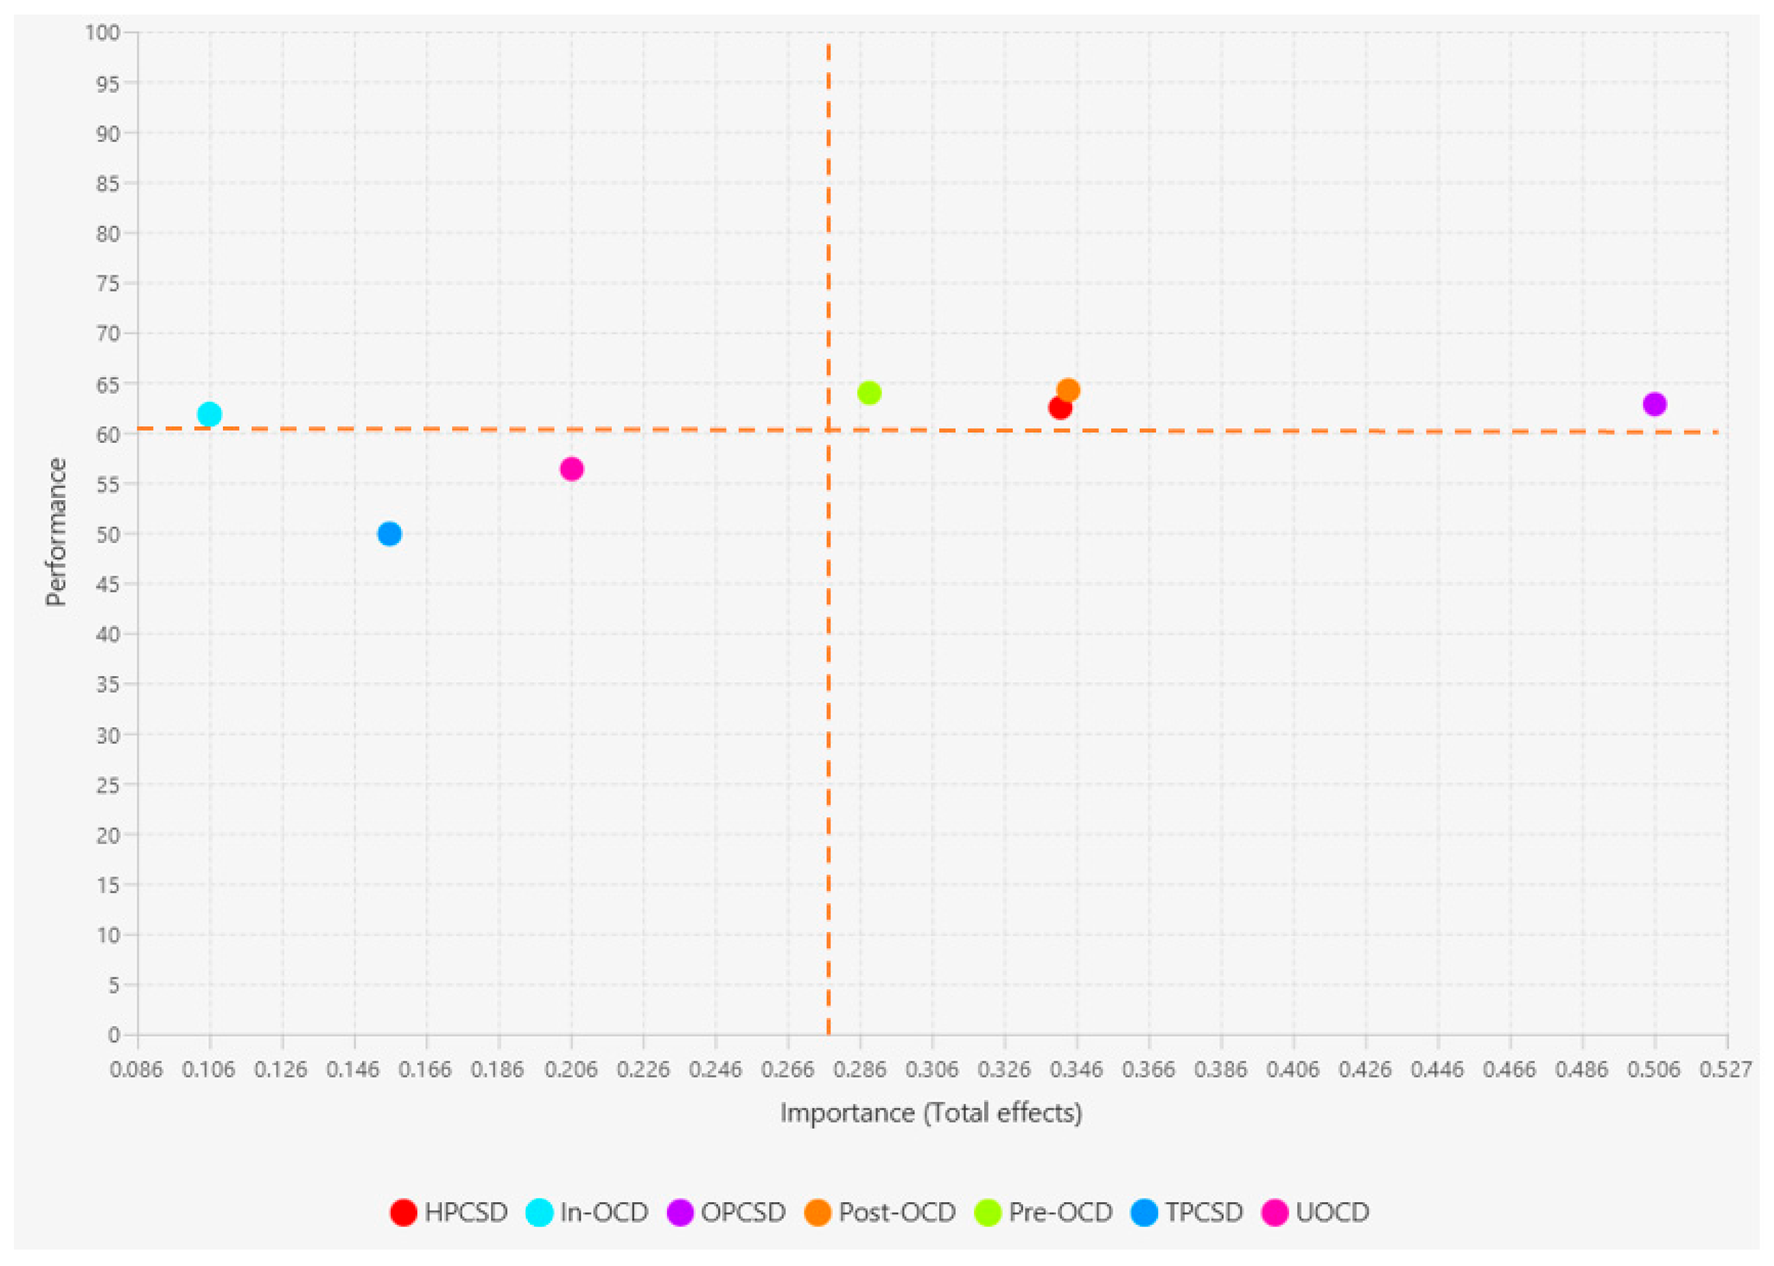The image size is (1774, 1266).
Task: Click the green Pre-OCD legend swatch
Action: pos(988,1212)
